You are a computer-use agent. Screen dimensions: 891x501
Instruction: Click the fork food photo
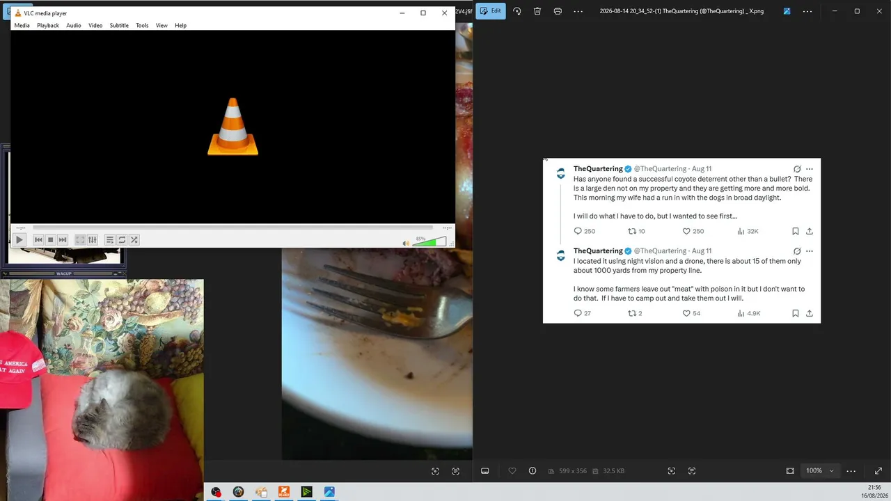pos(377,355)
